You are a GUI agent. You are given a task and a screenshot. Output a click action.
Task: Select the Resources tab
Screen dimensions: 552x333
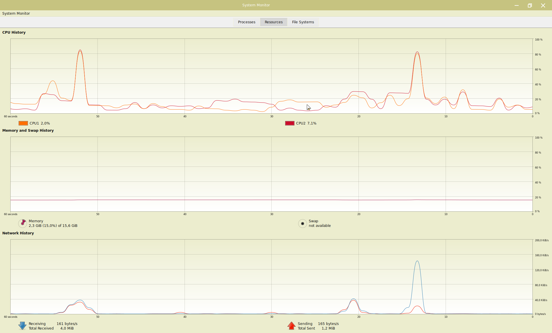[273, 22]
